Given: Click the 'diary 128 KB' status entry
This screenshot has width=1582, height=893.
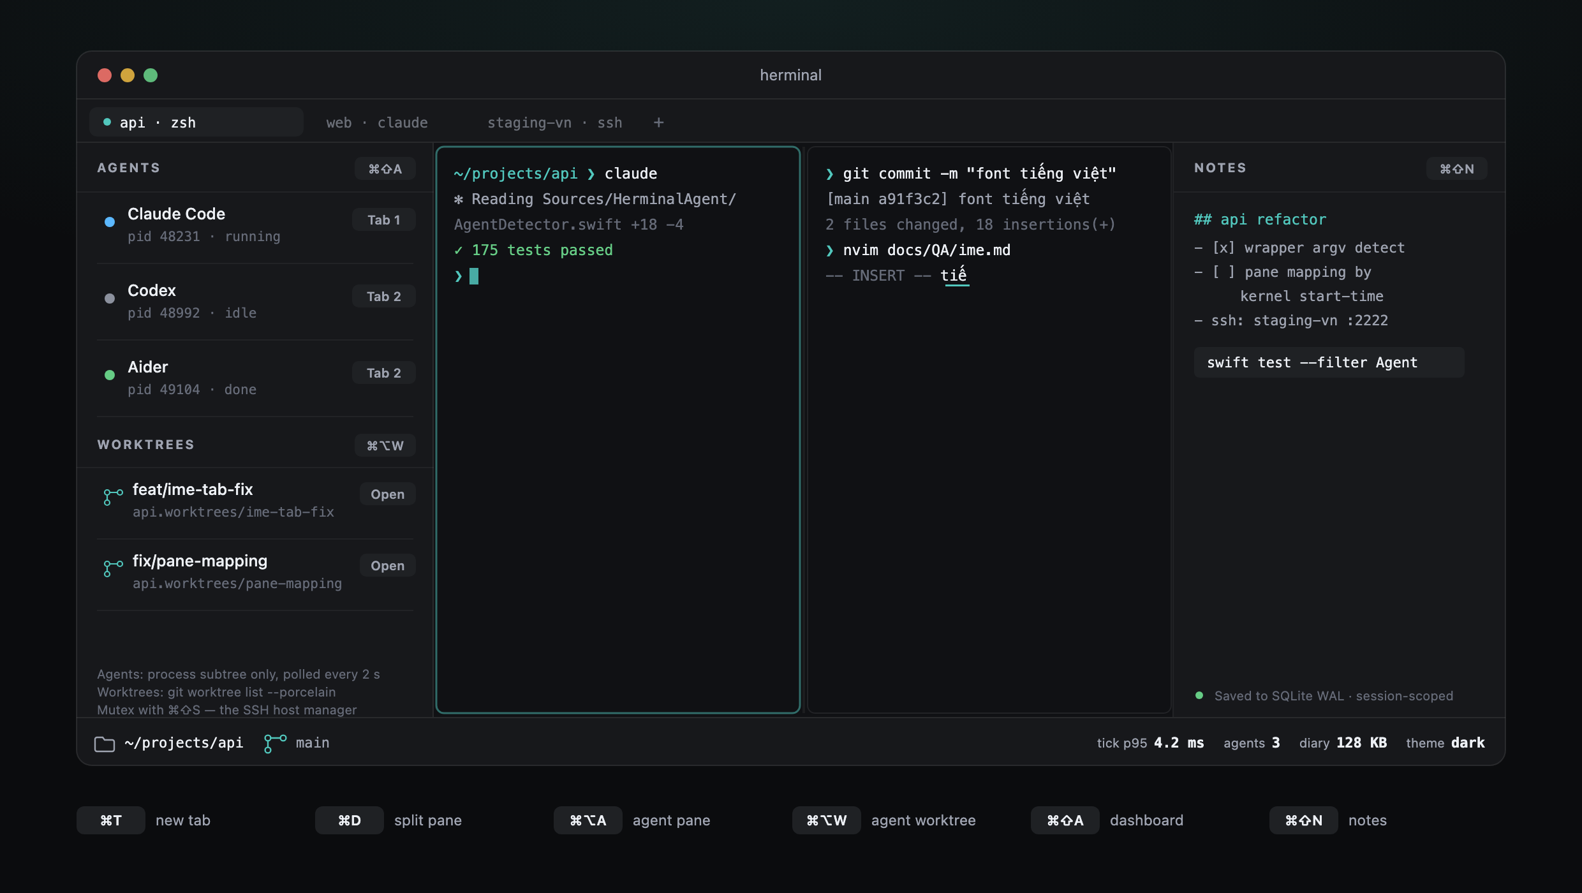Looking at the screenshot, I should (1343, 742).
